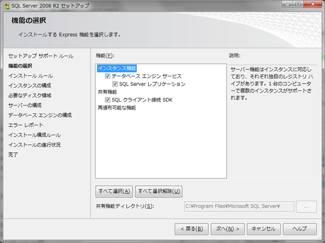Open ヘルプ button

300,229
